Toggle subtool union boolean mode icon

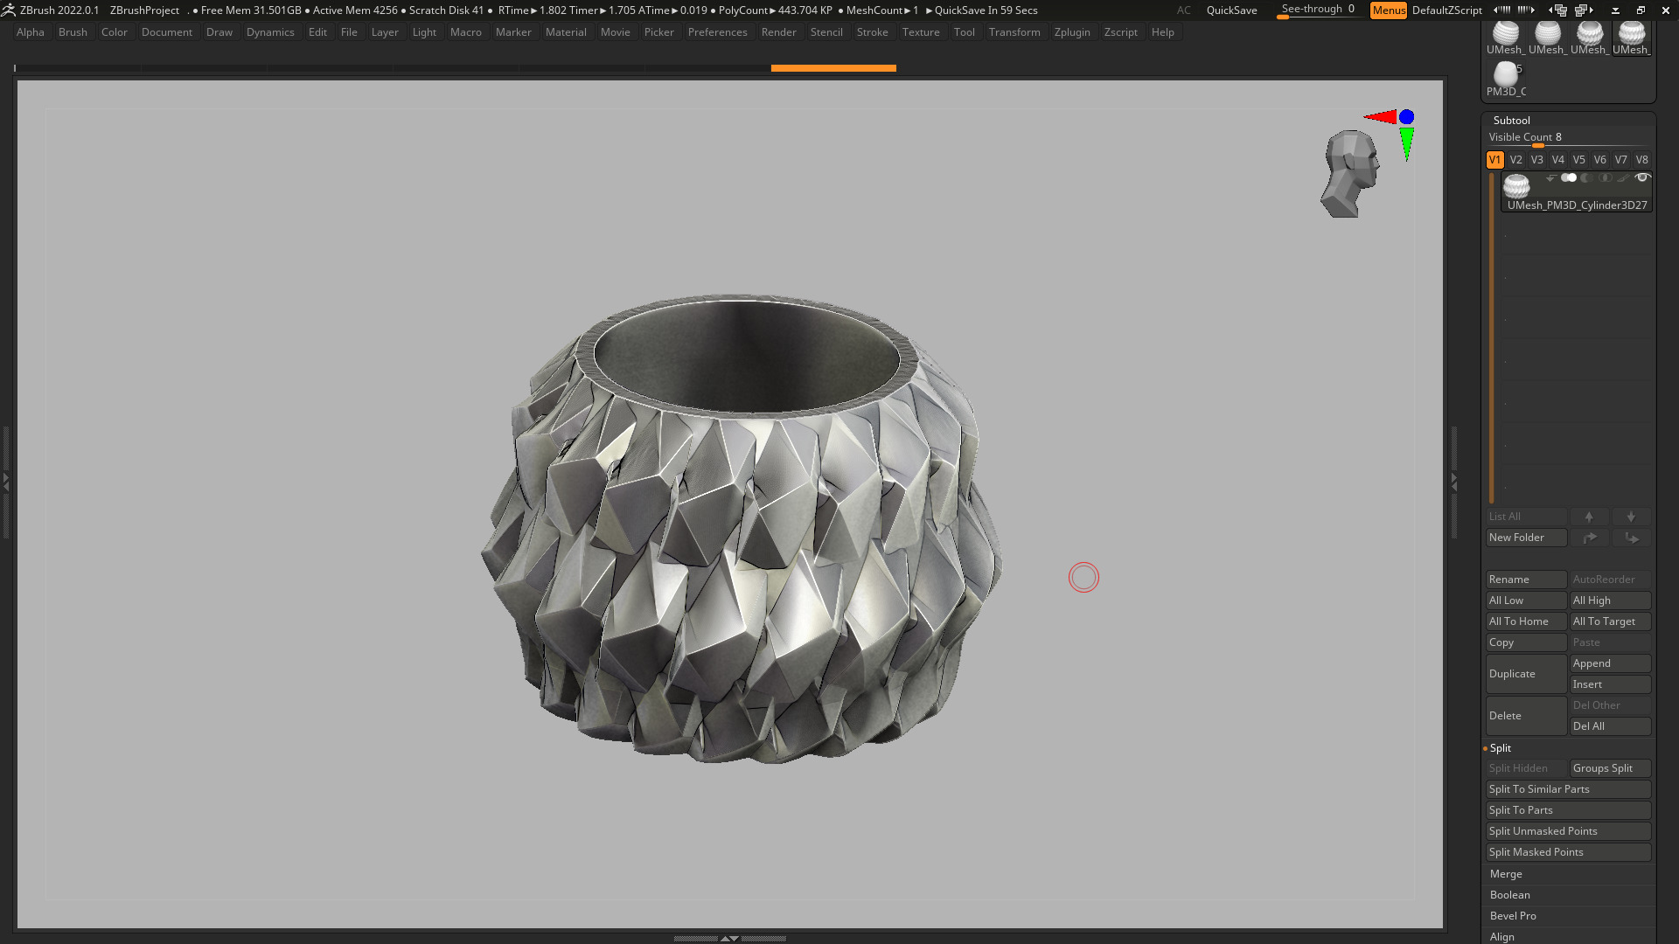[x=1569, y=178]
